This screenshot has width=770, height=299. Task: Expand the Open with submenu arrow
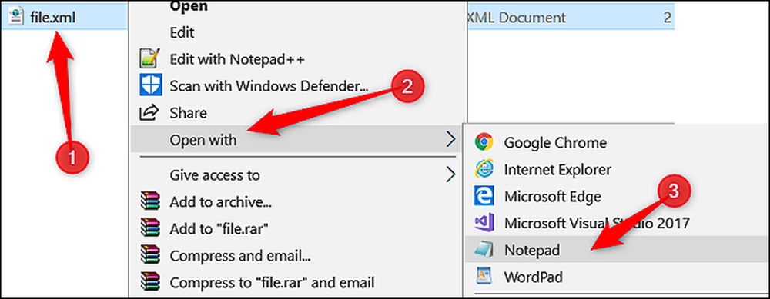450,140
